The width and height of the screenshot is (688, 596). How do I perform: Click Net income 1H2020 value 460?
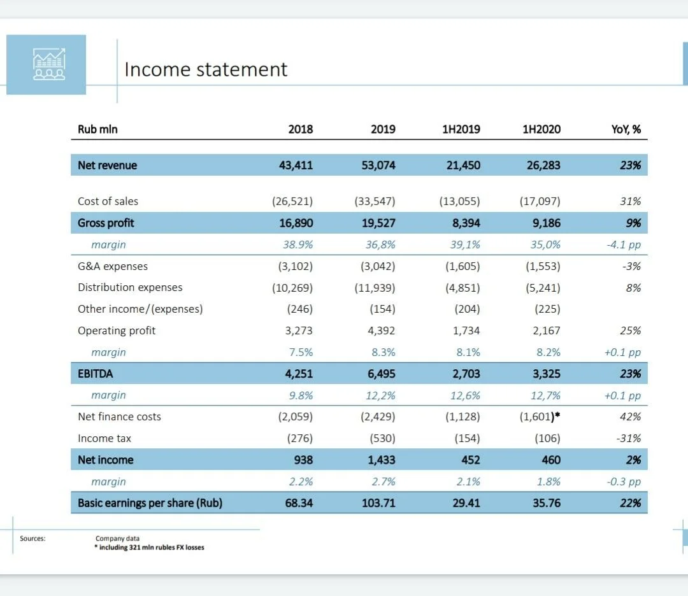(x=551, y=460)
